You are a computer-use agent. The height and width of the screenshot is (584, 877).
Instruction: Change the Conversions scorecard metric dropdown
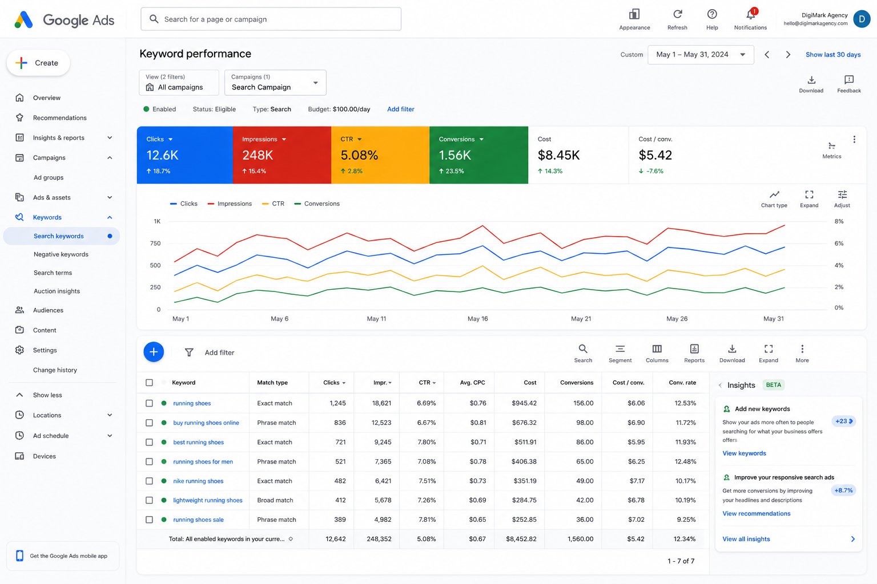[481, 139]
